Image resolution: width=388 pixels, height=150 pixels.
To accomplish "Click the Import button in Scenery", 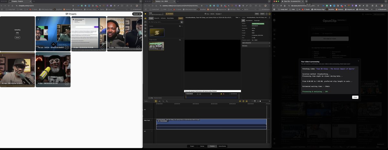I will pyautogui.click(x=181, y=18).
